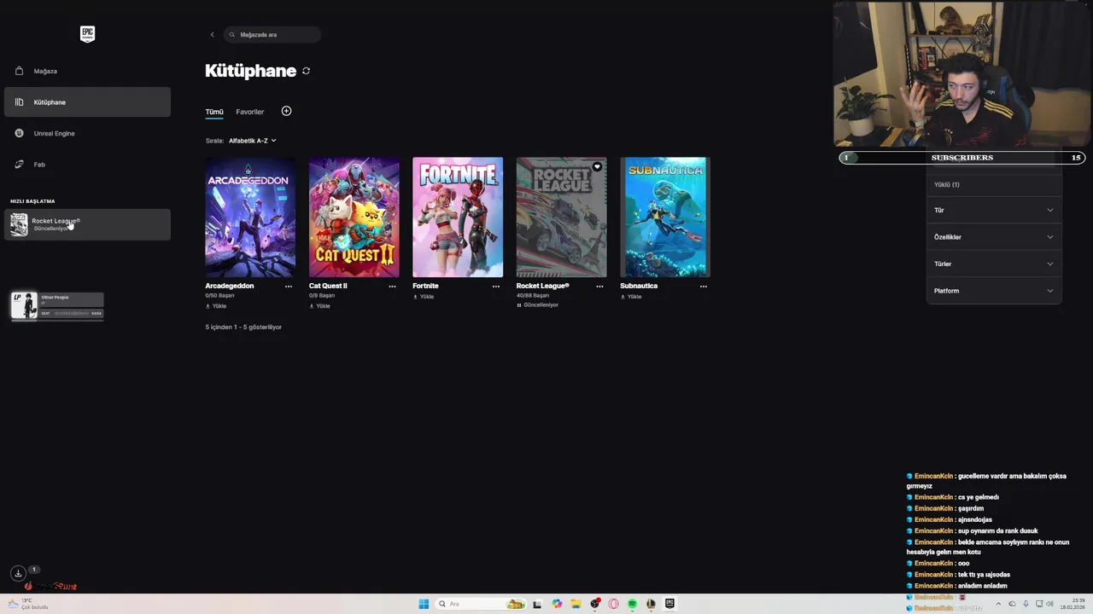The image size is (1093, 614).
Task: Open League of Legends taskbar icon
Action: 651,604
